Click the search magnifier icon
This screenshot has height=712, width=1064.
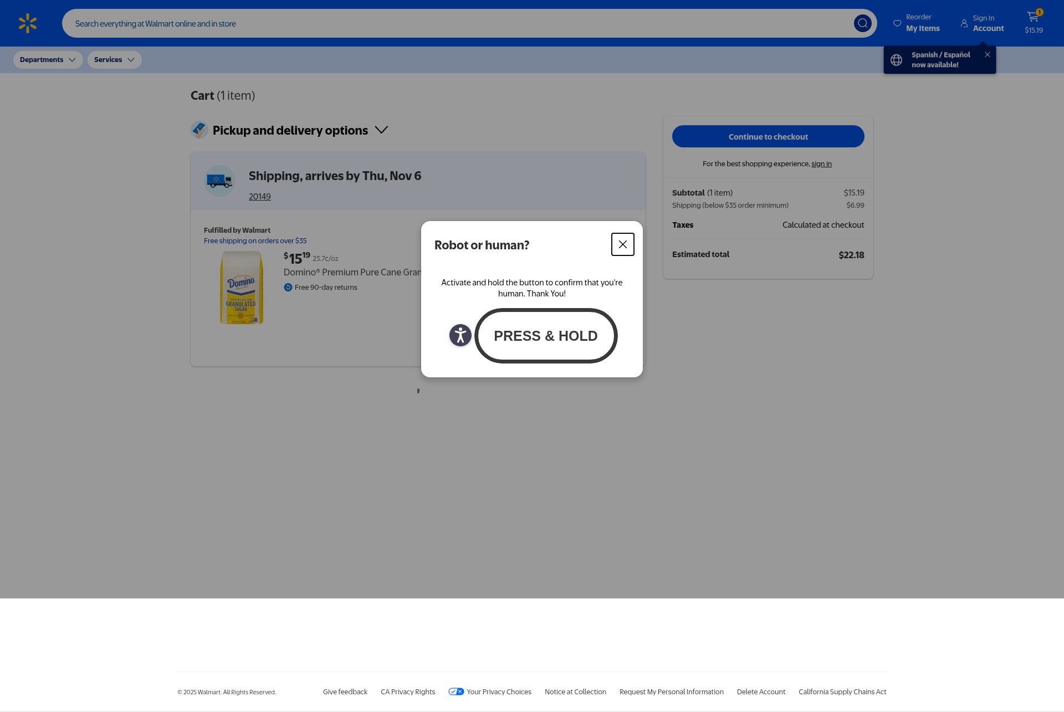[862, 23]
